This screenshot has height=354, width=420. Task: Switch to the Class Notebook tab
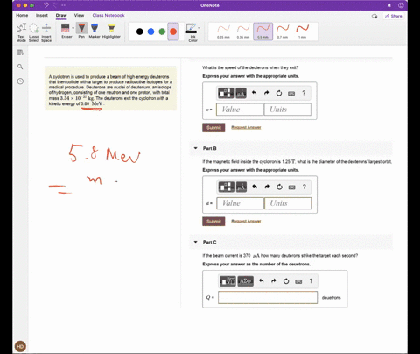point(108,15)
